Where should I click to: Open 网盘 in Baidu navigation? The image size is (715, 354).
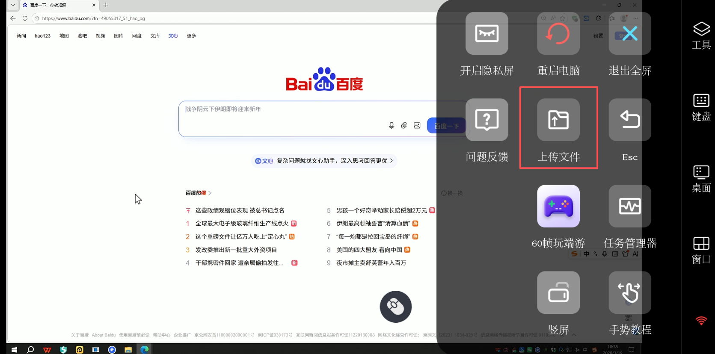point(137,36)
